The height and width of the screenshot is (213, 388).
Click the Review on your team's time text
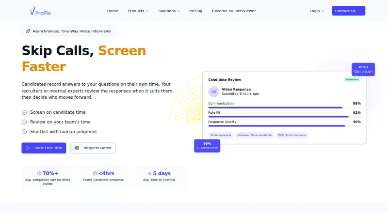click(60, 122)
